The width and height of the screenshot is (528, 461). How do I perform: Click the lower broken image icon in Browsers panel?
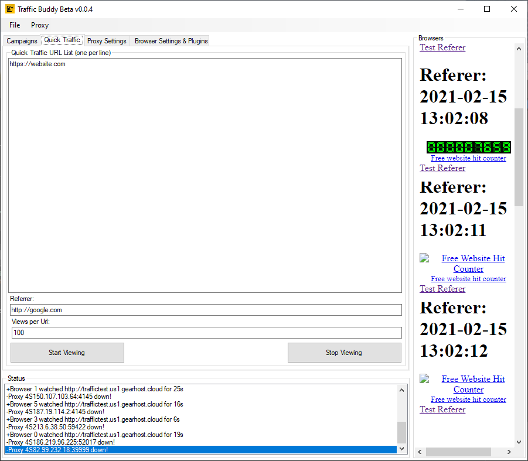pyautogui.click(x=424, y=378)
